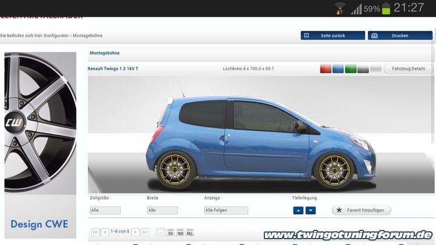Jump to last page of results
Viewport: 436px width, 245px height.
pos(145,232)
